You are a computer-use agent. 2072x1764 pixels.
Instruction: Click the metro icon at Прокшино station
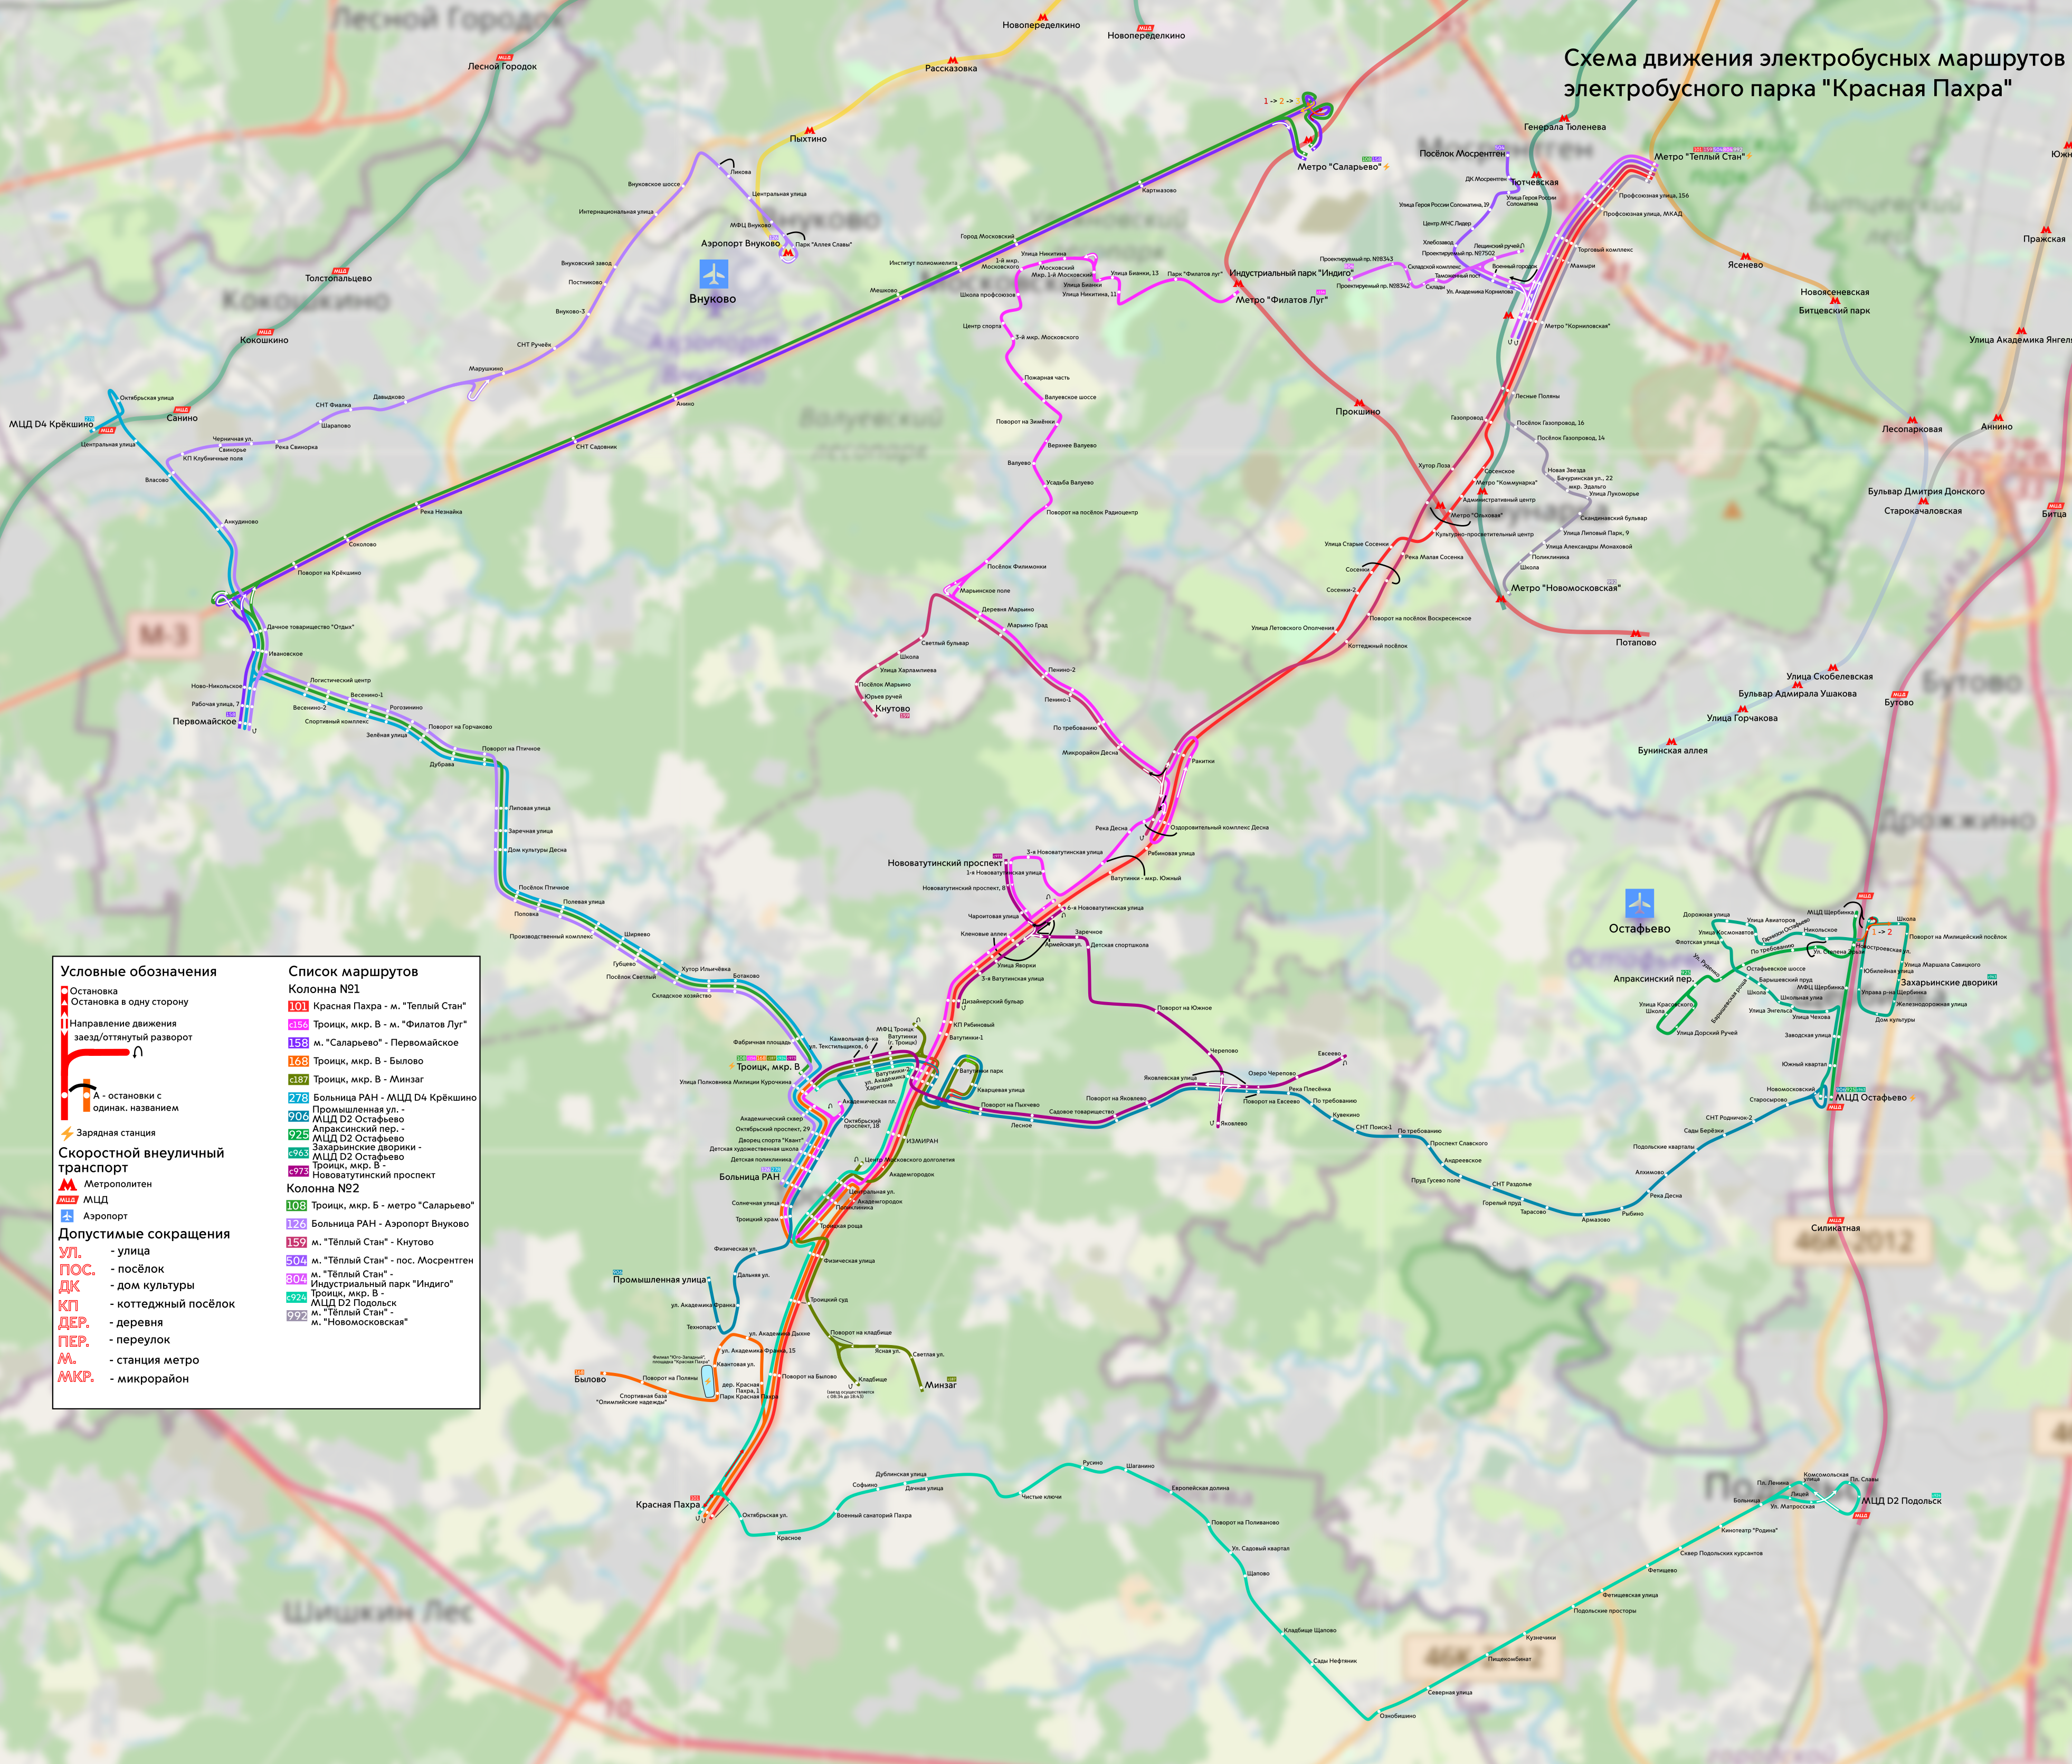(1360, 402)
